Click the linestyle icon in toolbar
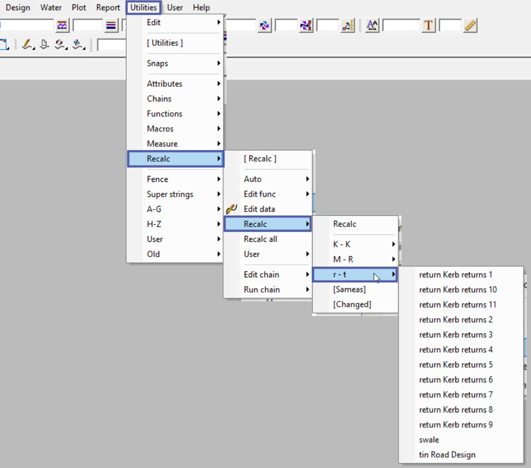Screen dimensions: 531x468 (62, 26)
